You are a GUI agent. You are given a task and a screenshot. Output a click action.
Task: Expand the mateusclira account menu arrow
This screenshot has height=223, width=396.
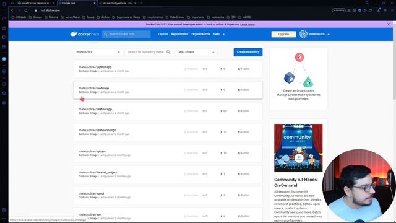(329, 34)
